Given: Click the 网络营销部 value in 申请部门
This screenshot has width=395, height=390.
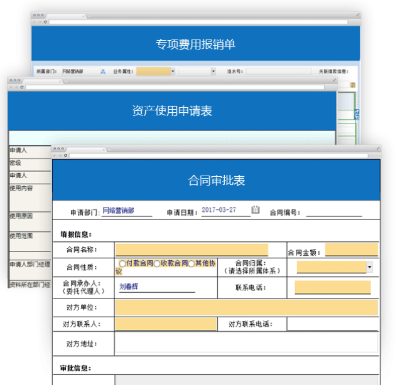Looking at the screenshot, I should pos(118,211).
